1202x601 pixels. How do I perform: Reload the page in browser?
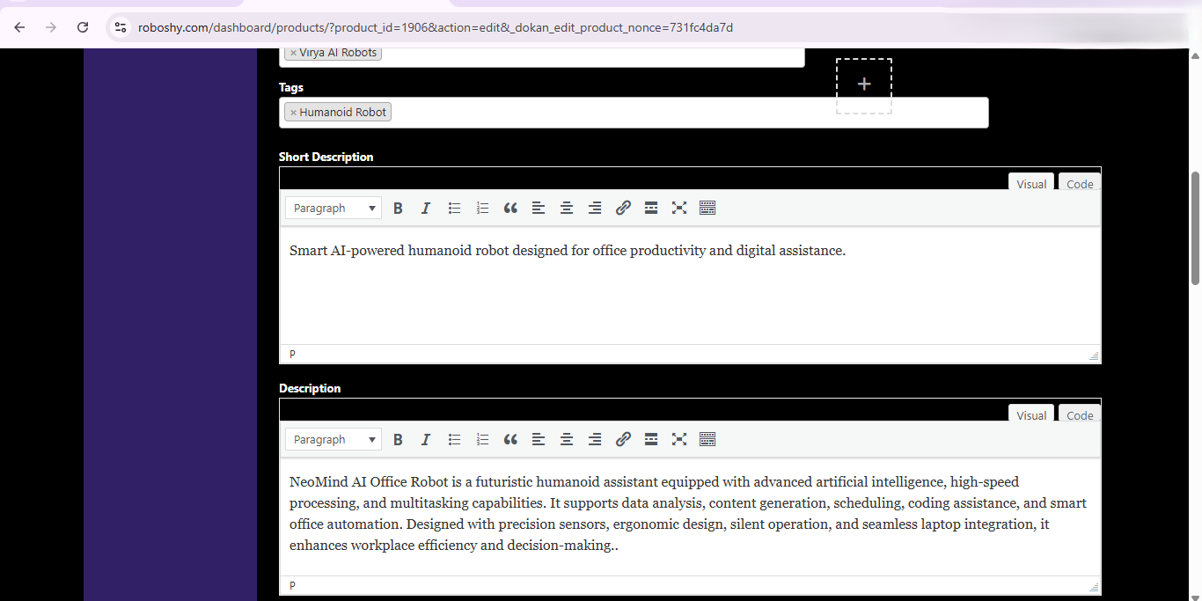[83, 27]
